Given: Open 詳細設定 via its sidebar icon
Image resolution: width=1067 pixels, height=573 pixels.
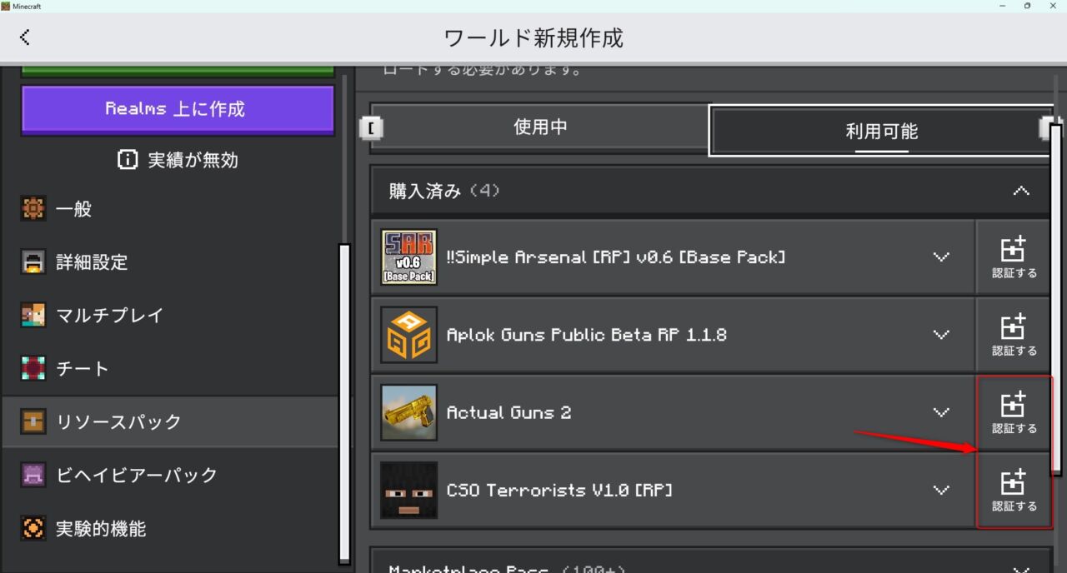Looking at the screenshot, I should (33, 262).
